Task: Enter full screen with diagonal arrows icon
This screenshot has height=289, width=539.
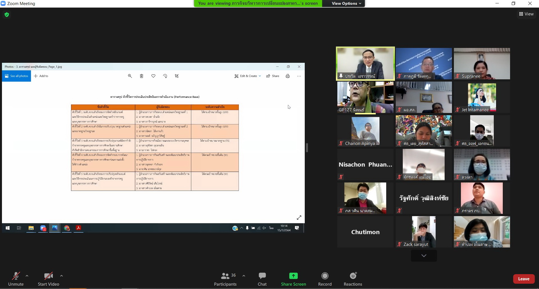Action: click(299, 218)
